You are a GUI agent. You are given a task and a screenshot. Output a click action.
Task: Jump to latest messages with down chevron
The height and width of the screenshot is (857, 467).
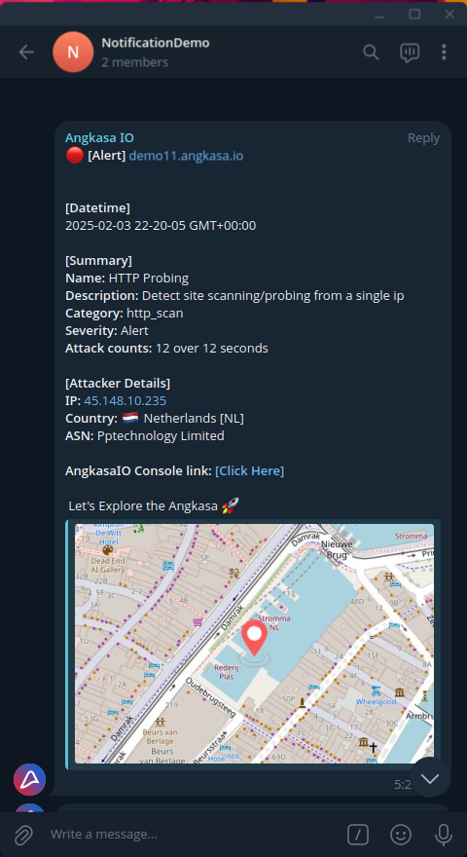tap(430, 778)
